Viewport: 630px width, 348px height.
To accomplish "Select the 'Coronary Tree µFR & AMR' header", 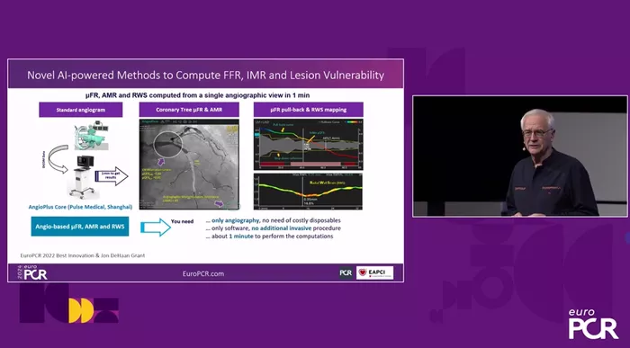I will coord(189,110).
